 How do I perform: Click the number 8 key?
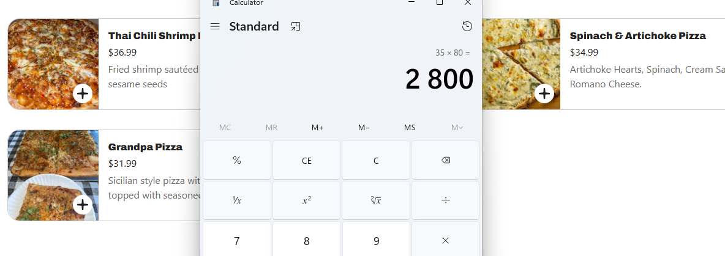pyautogui.click(x=307, y=240)
